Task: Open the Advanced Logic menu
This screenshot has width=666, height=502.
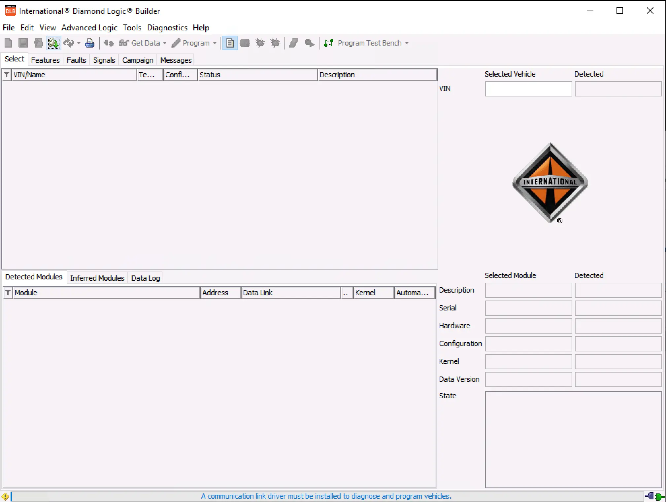Action: point(89,28)
